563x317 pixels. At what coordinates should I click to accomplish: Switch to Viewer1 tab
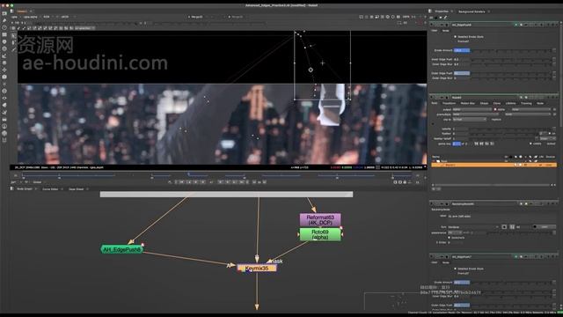click(21, 11)
